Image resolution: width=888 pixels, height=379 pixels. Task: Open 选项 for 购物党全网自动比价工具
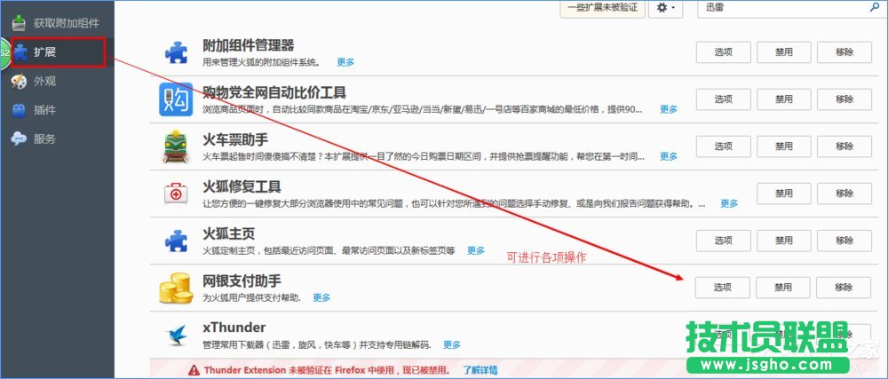click(x=723, y=99)
